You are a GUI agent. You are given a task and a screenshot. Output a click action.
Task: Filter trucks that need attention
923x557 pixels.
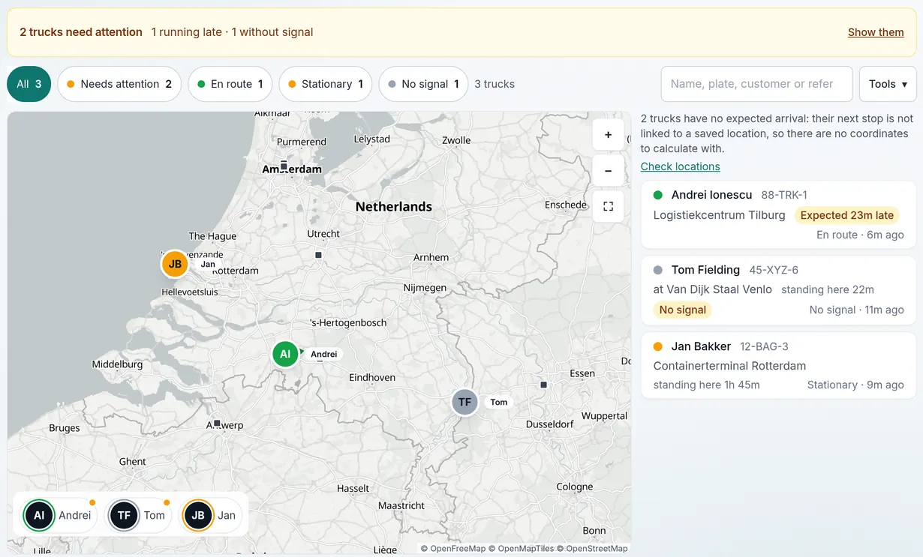coord(119,84)
